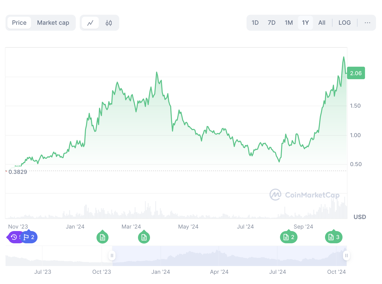Set chart range to 1M
The width and height of the screenshot is (382, 284).
tap(289, 23)
